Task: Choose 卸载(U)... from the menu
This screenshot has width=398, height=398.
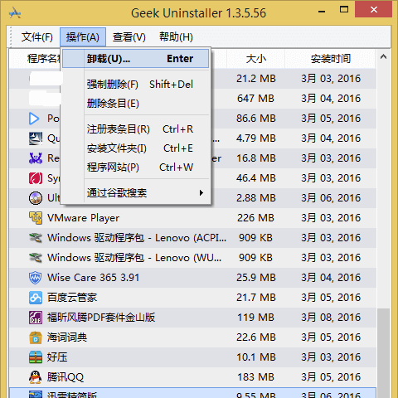Action: 135,59
